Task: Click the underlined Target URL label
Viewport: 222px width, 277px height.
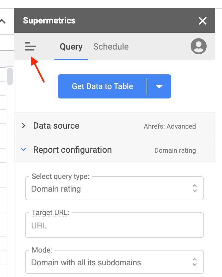Action: [x=49, y=212]
